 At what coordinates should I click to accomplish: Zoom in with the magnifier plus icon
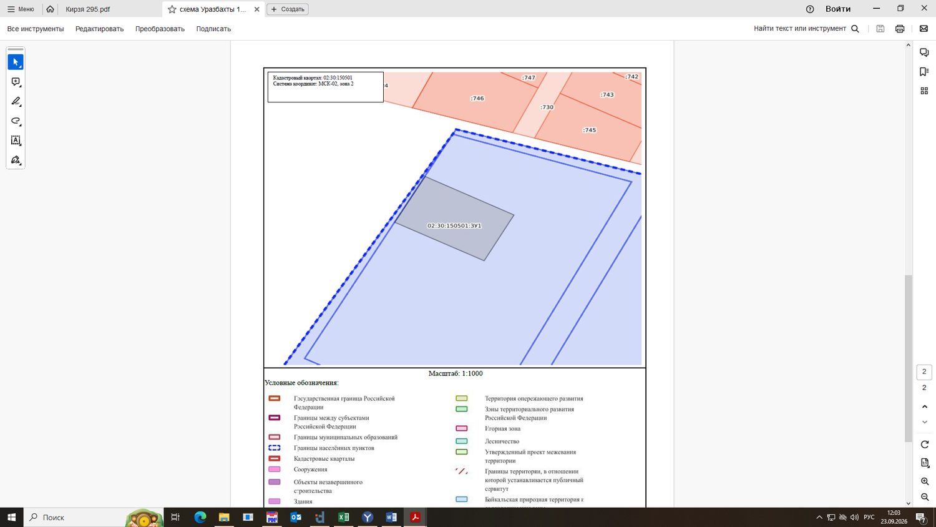pos(925,481)
